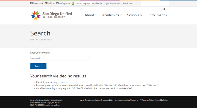Open the Enrollment menu item
197x108 pixels.
157,15
